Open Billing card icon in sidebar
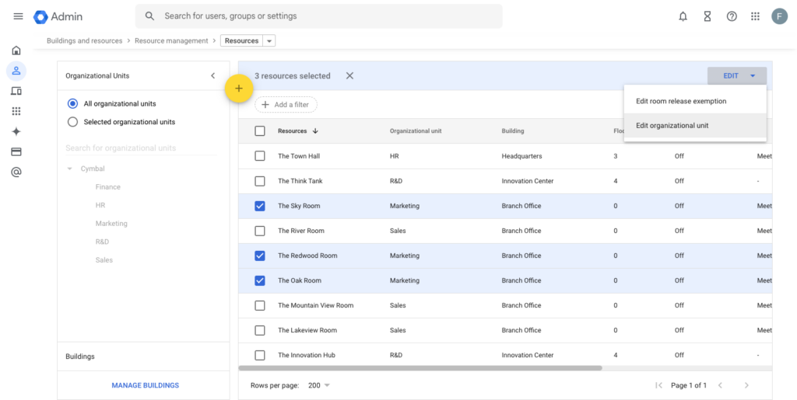 [x=16, y=151]
